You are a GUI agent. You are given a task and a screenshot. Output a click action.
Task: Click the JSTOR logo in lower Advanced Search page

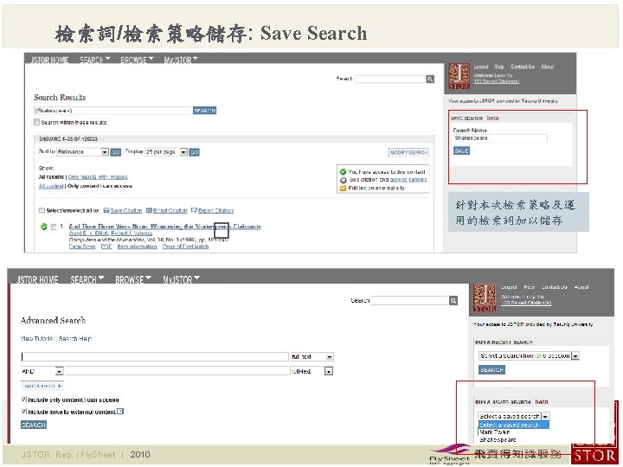tap(485, 297)
